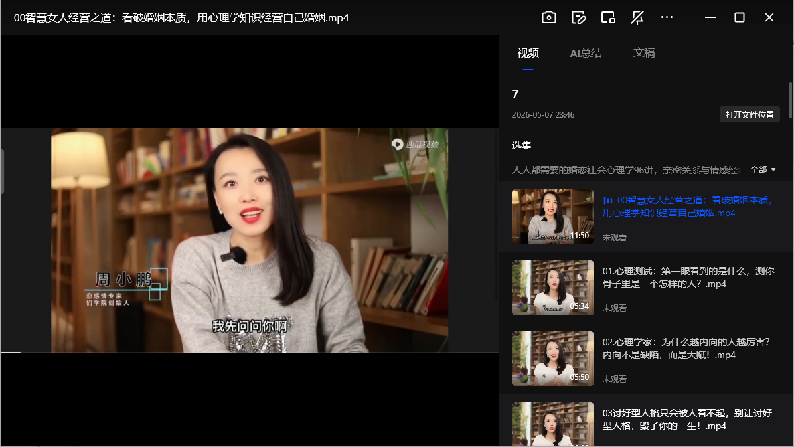
Task: Click the playing video frame to pause
Action: point(249,240)
